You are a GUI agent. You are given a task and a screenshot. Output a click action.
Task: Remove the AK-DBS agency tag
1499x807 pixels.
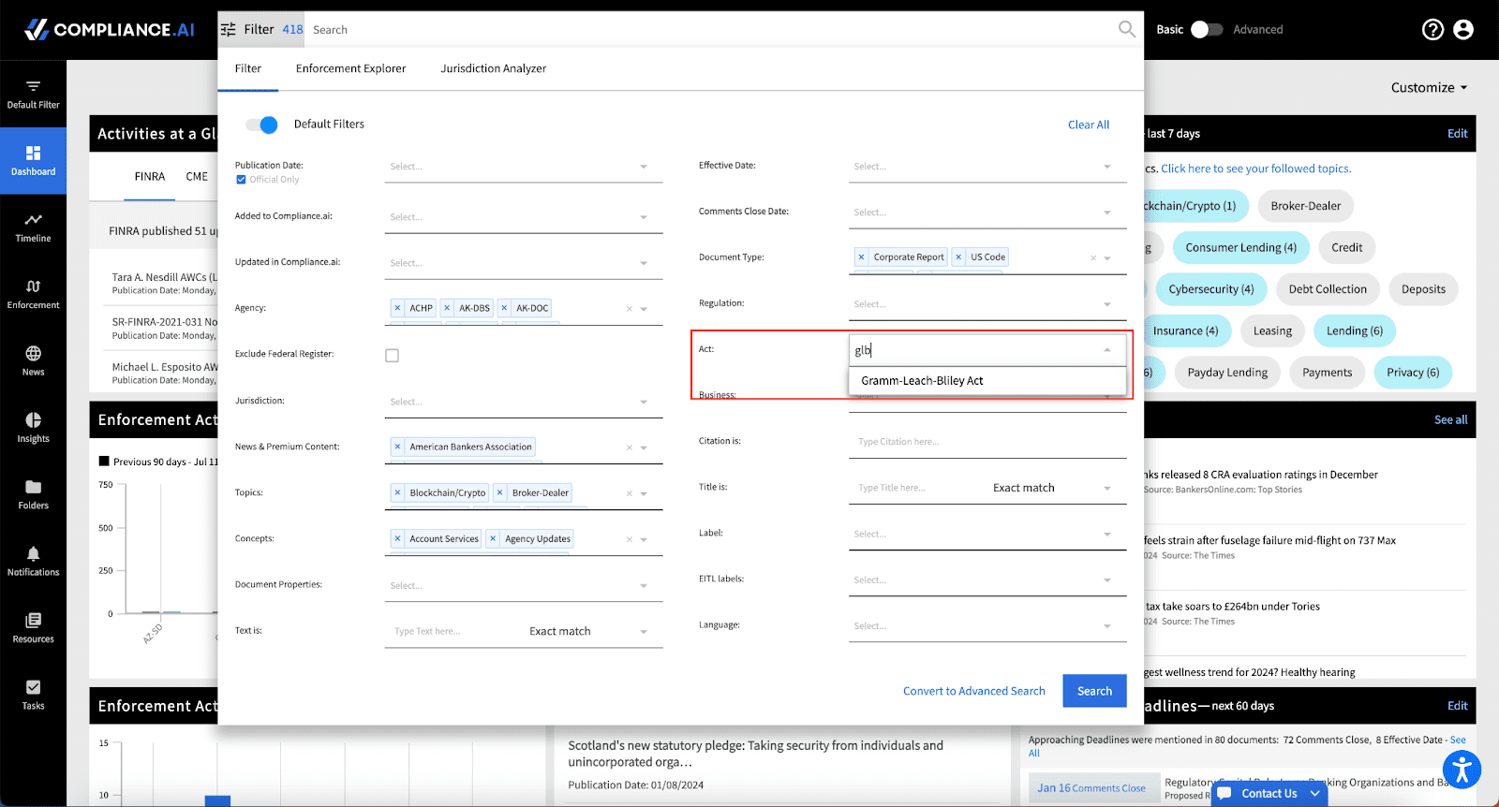pyautogui.click(x=447, y=308)
